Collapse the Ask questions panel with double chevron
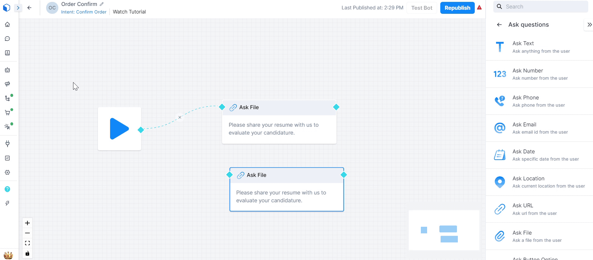Screen dimensions: 593x260 [x=589, y=25]
